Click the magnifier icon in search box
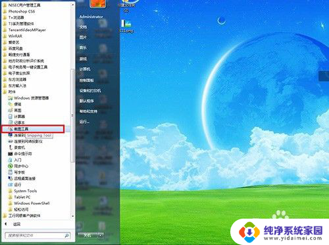Image resolution: width=329 pixels, height=245 pixels. [66, 235]
